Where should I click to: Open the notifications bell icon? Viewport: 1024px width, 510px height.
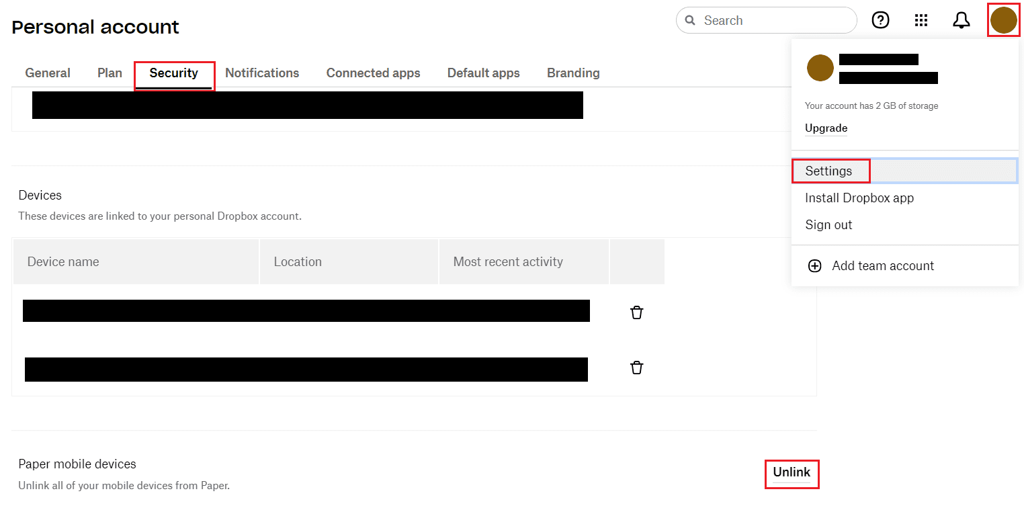[x=962, y=20]
